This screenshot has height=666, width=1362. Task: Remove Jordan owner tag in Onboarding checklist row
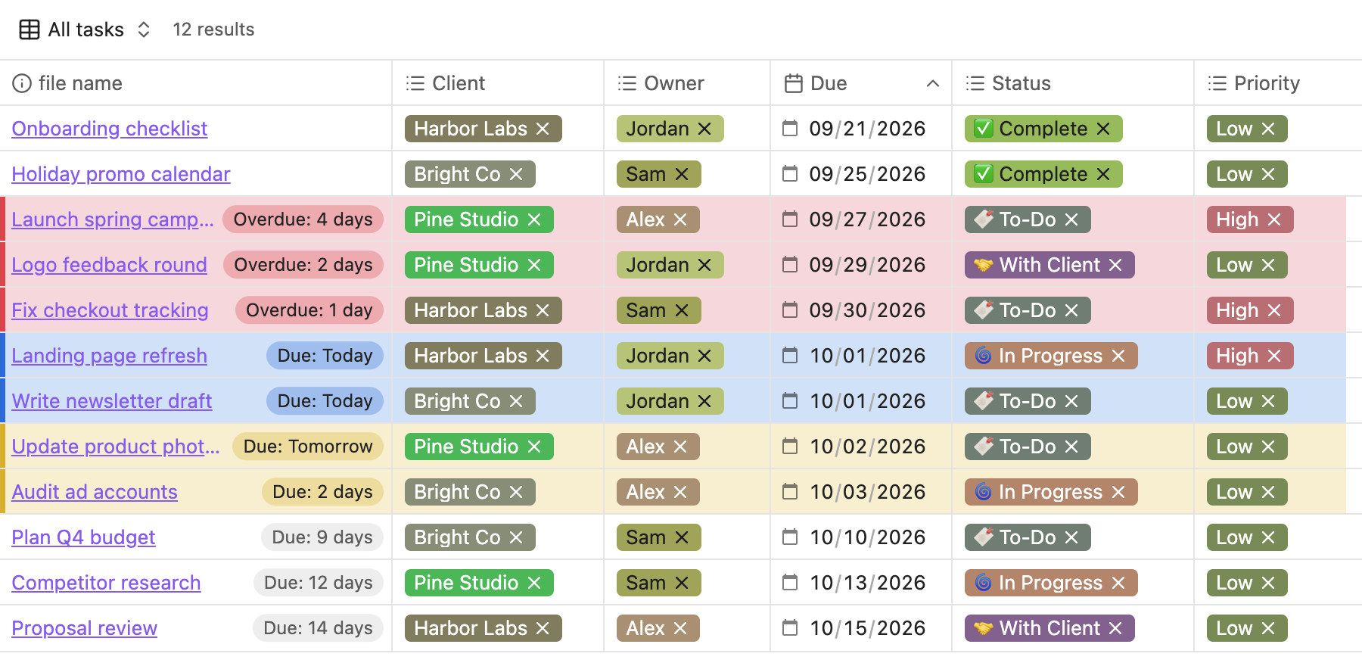[704, 129]
